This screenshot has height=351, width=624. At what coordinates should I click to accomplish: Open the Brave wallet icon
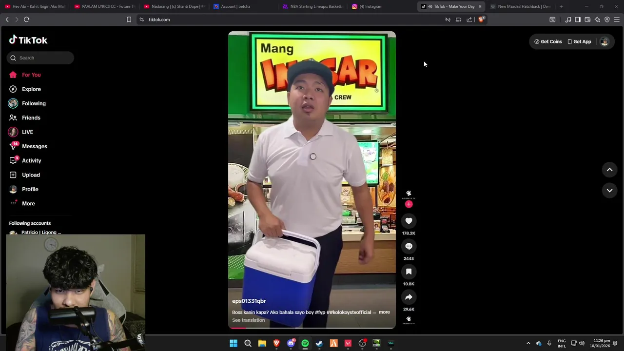[587, 19]
